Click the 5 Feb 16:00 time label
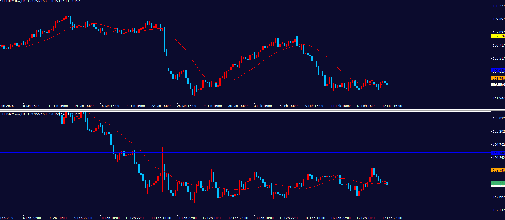This screenshot has height=220, width=505. tap(288, 106)
